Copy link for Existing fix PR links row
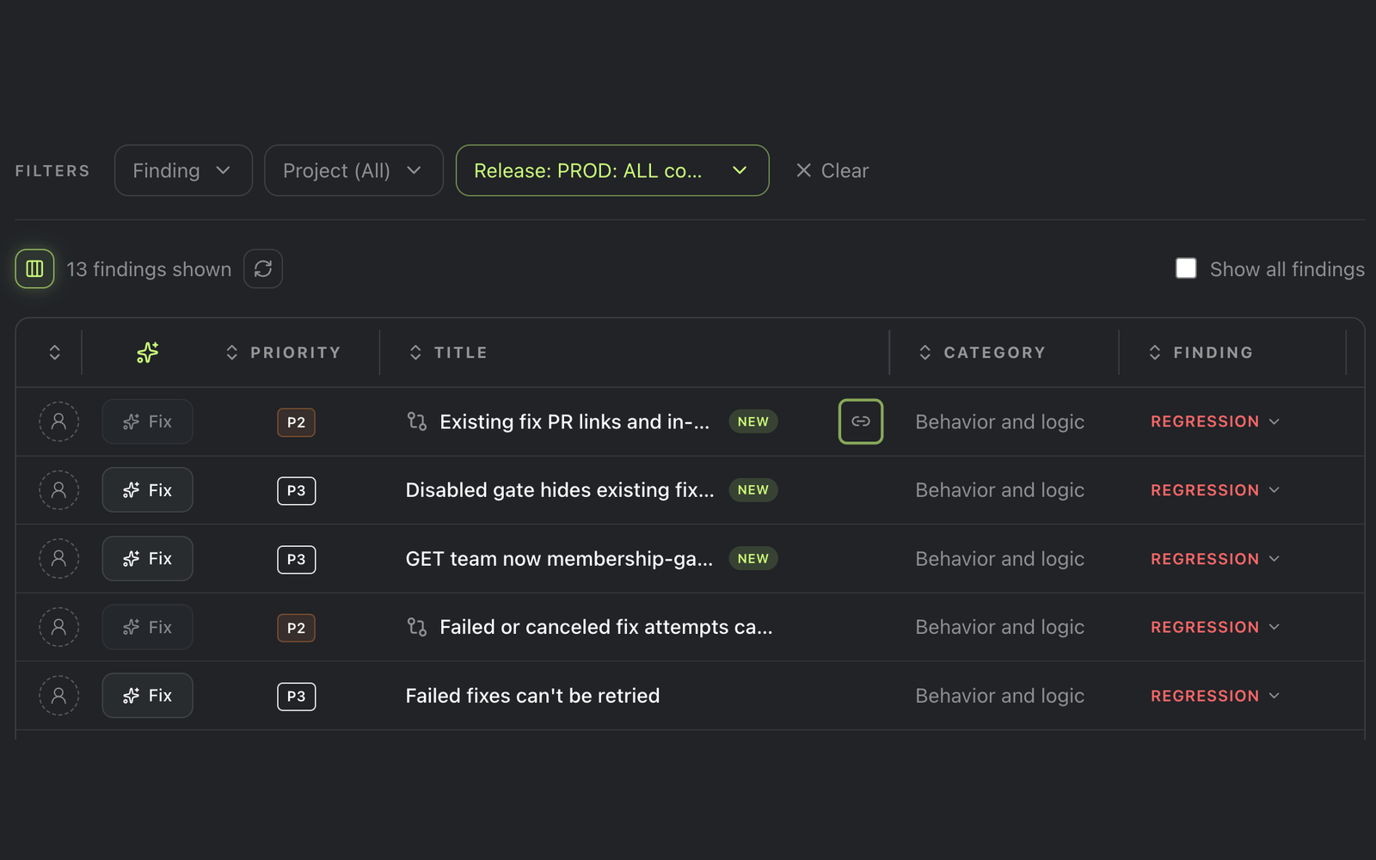This screenshot has width=1376, height=860. tap(861, 421)
